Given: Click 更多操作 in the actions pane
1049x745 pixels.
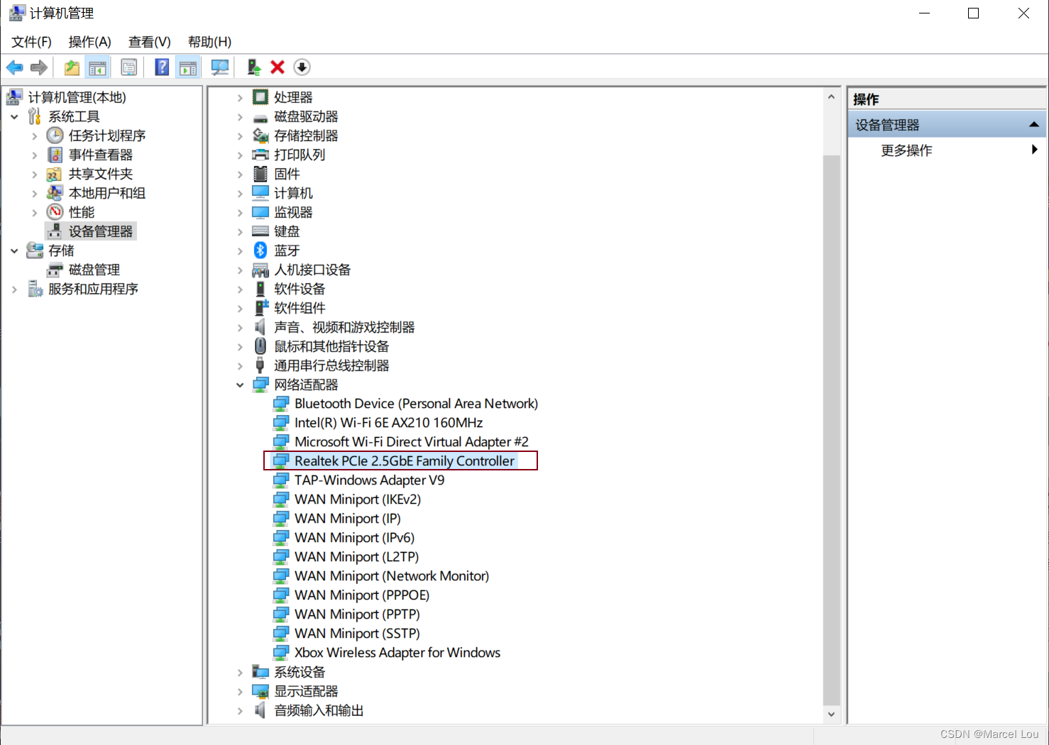Looking at the screenshot, I should point(906,150).
